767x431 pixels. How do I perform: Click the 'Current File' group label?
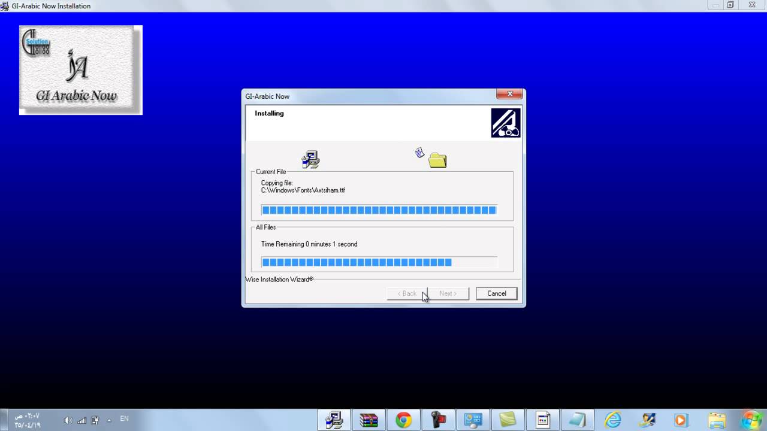271,172
